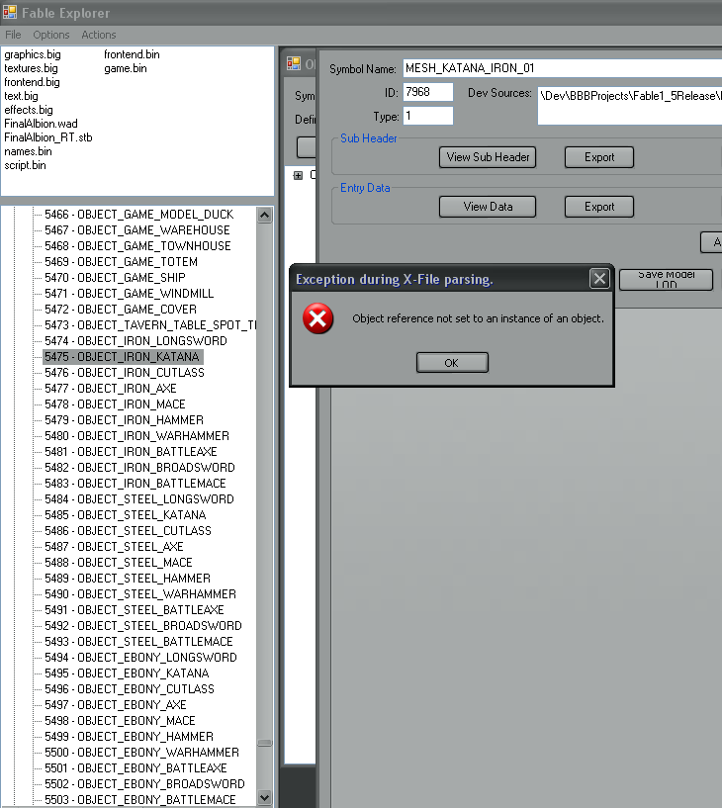This screenshot has height=808, width=722.
Task: Open the Options menu
Action: [x=51, y=35]
